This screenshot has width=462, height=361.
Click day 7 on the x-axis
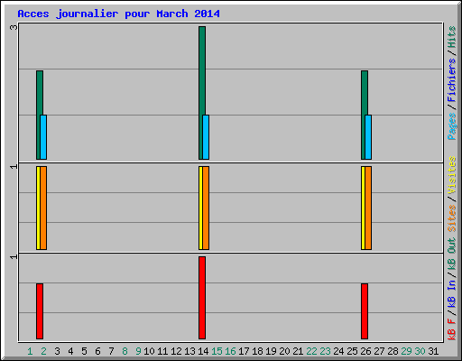click(x=111, y=351)
